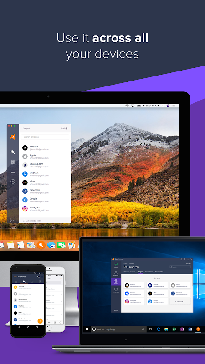Screen dimensions: 205x364
Task: Open the notes icon in Mac app sidebar
Action: [x=13, y=162]
